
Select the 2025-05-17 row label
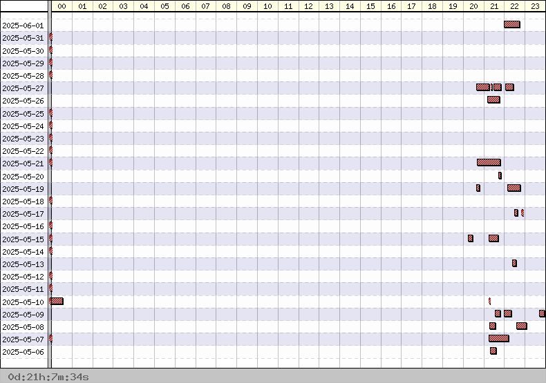23,215
